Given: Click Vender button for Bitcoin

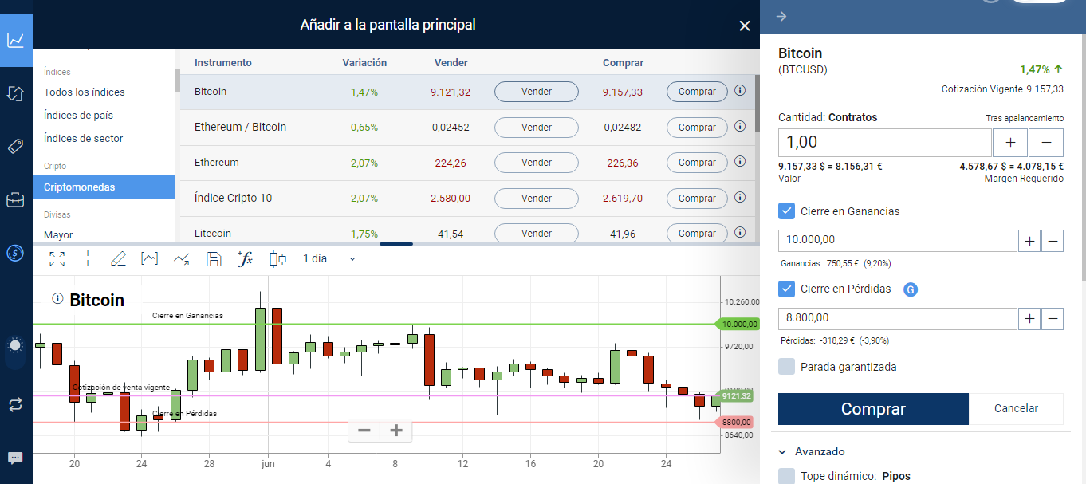Looking at the screenshot, I should (537, 92).
